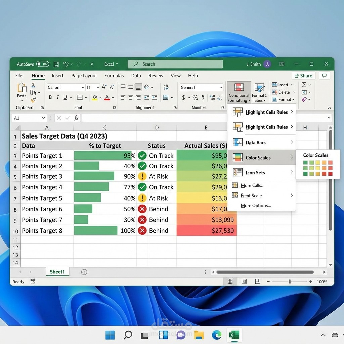Click the Share button
The width and height of the screenshot is (344, 344).
303,76
